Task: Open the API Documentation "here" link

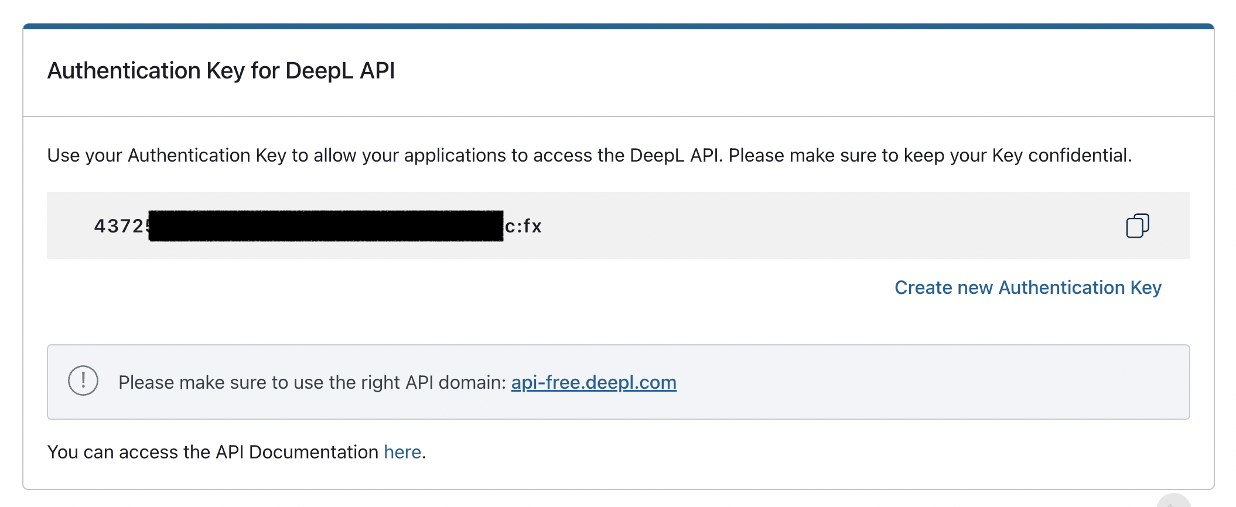Action: pyautogui.click(x=402, y=452)
